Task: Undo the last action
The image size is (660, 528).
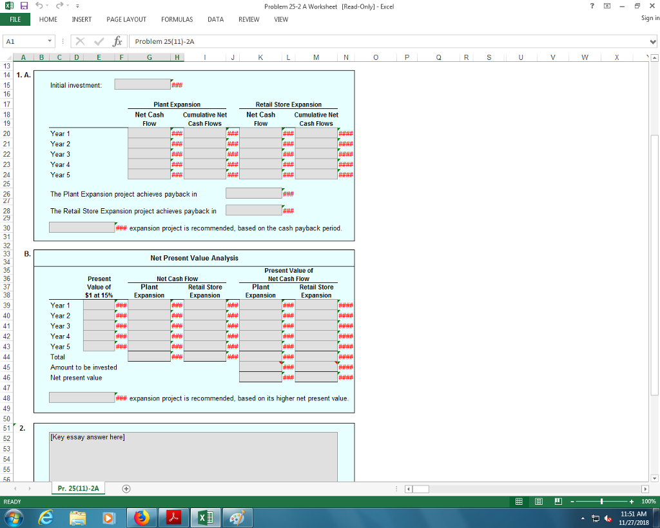Action: tap(39, 5)
